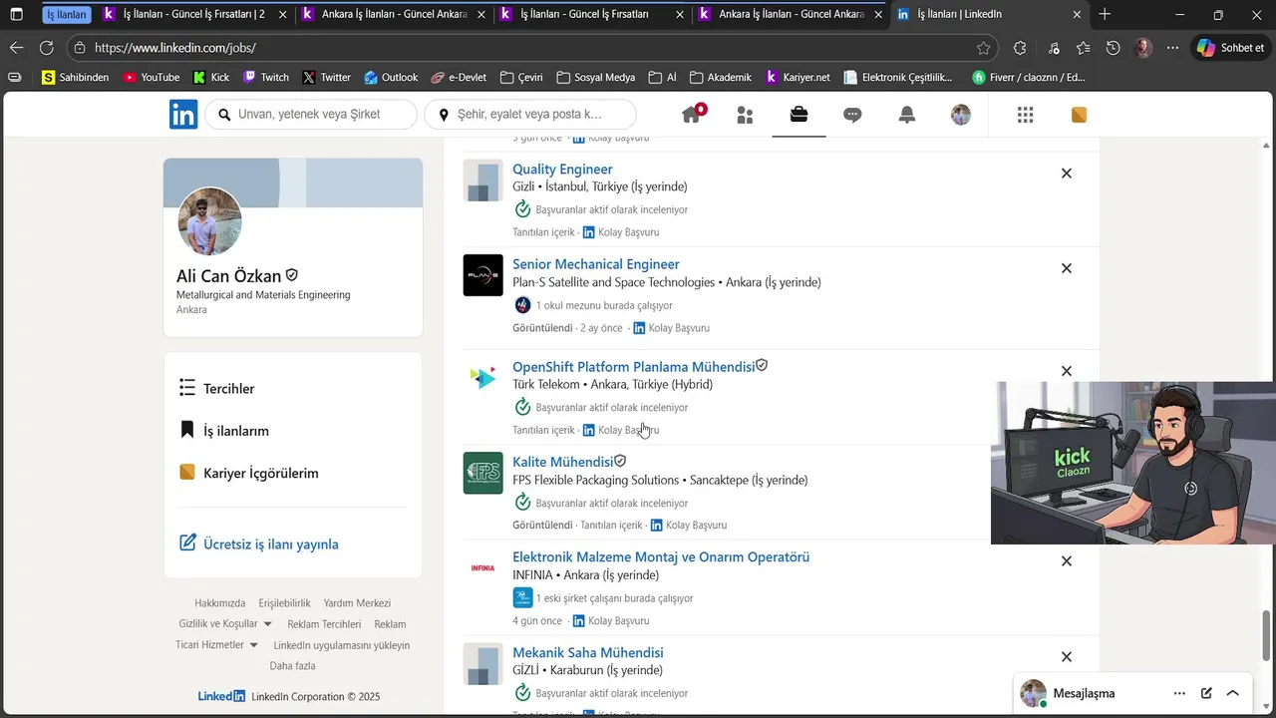1276x718 pixels.
Task: Open Türk Telekom company logo thumbnail
Action: [x=482, y=378]
